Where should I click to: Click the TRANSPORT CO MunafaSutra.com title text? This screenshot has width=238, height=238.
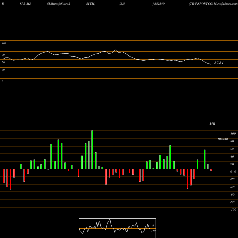tap(213, 4)
